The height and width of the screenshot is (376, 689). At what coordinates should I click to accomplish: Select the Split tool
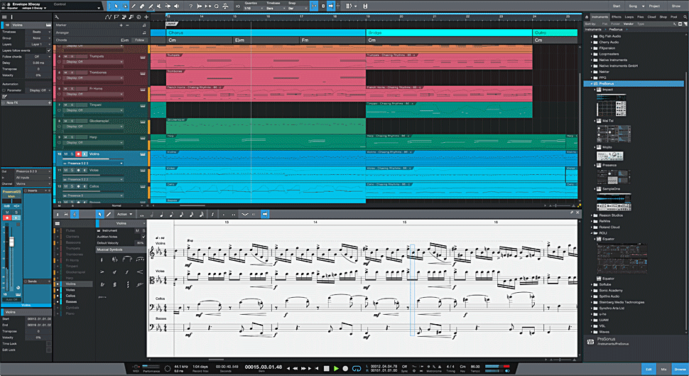[133, 6]
